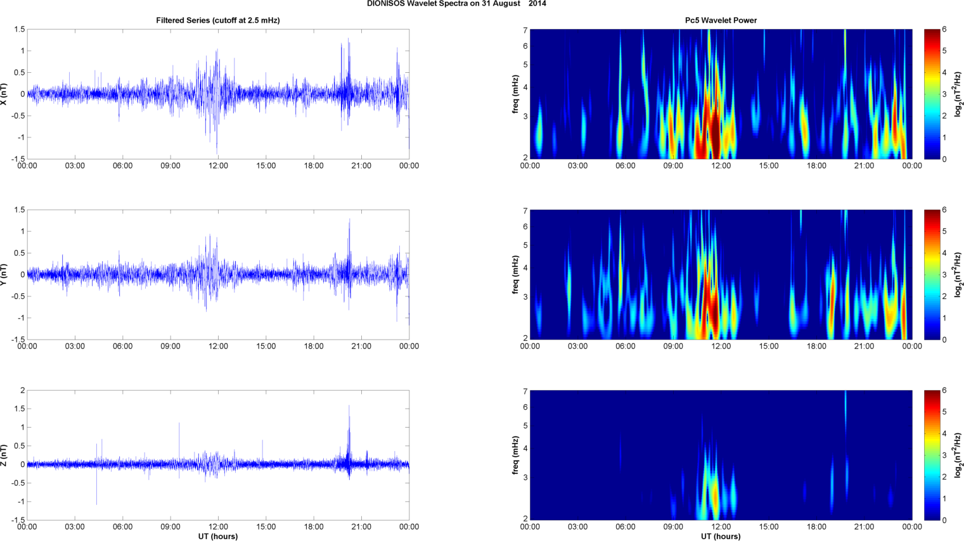Click 'UT (hours)' label under bottom spectrogram
The width and height of the screenshot is (964, 541).
tap(721, 537)
